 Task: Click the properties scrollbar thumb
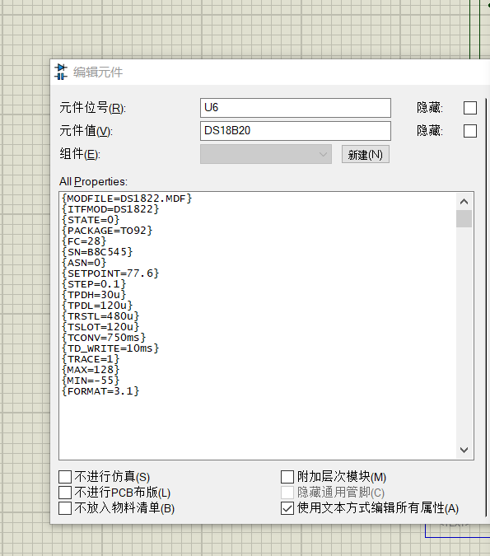tap(464, 218)
